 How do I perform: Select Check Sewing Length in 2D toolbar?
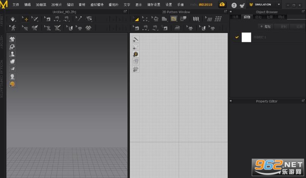(165, 28)
